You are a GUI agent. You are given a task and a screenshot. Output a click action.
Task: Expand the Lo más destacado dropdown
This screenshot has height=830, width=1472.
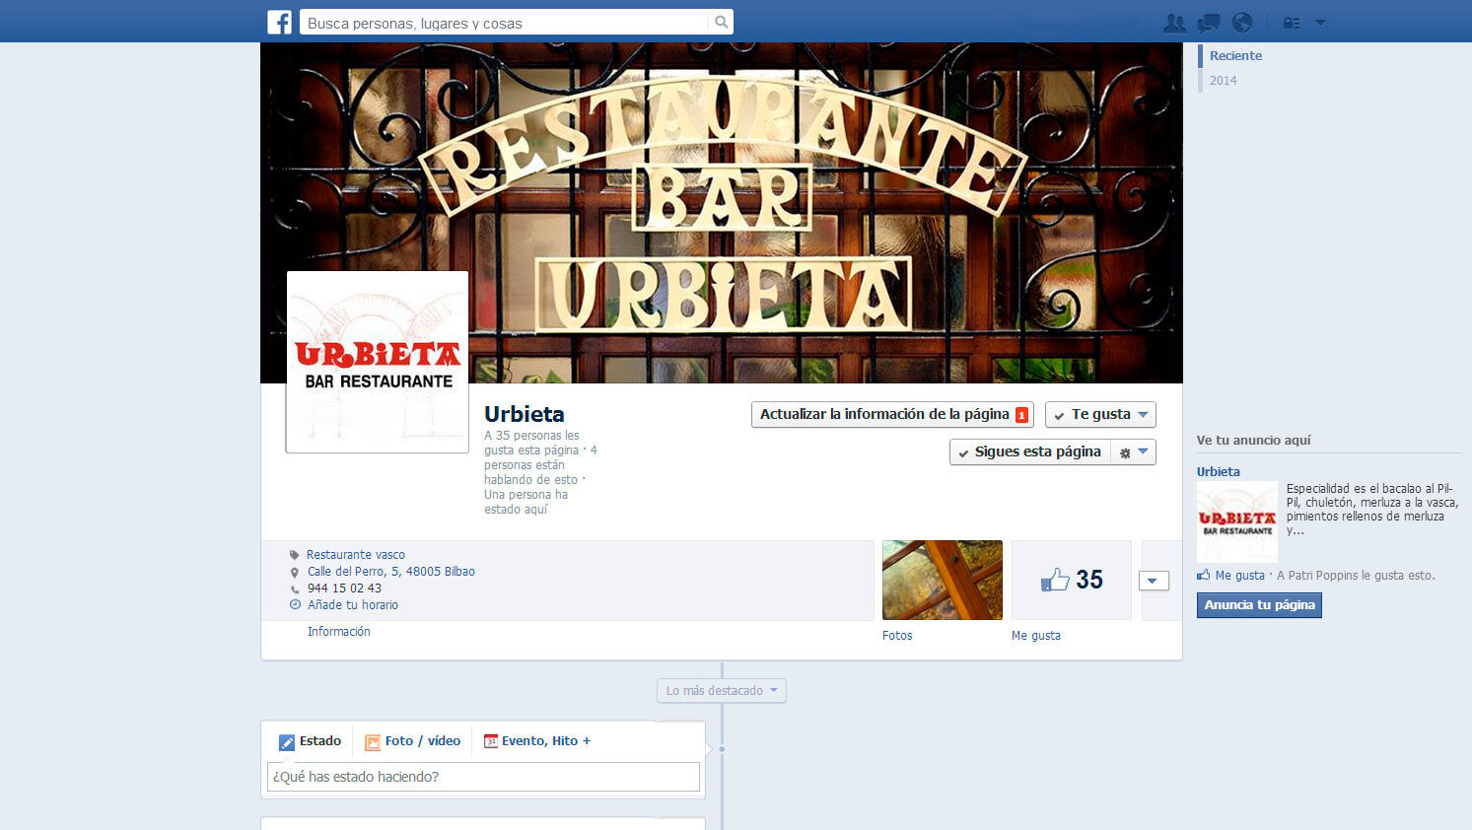721,691
